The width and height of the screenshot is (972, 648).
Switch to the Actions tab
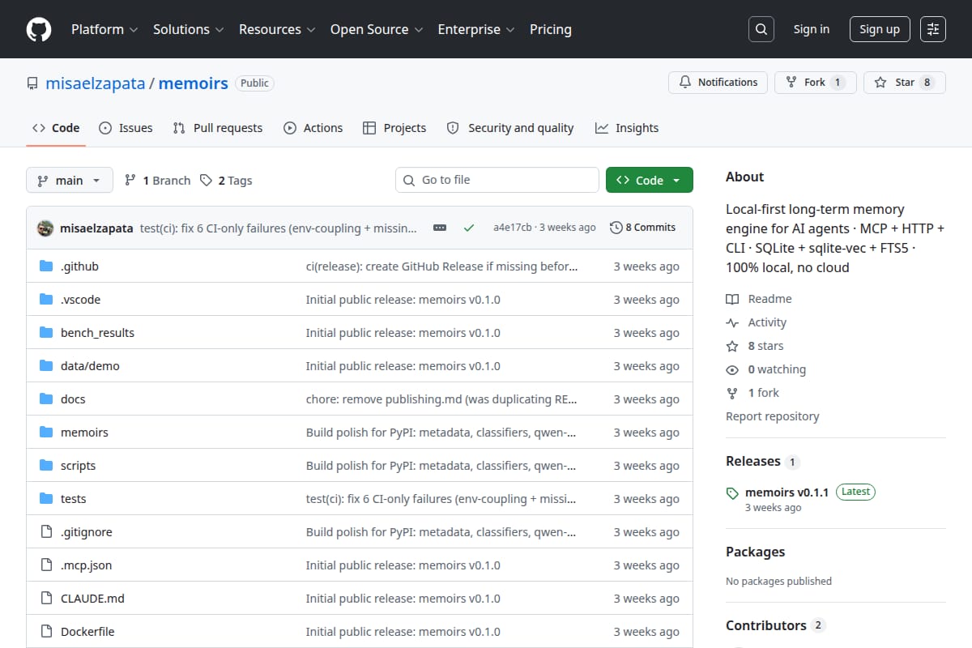313,128
